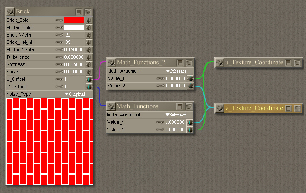This screenshot has width=306, height=193.
Task: Click the Turbulence animation key icon
Action: click(x=59, y=57)
